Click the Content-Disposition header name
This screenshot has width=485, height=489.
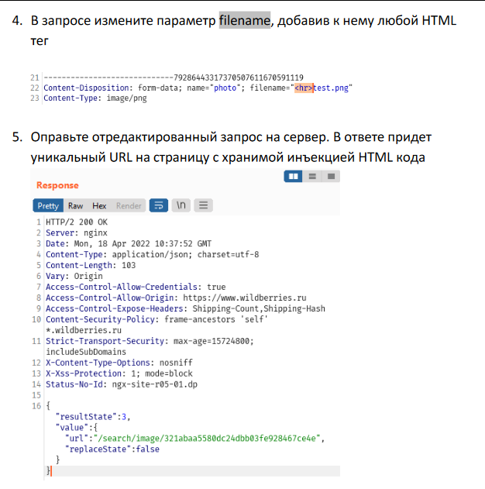(x=86, y=88)
